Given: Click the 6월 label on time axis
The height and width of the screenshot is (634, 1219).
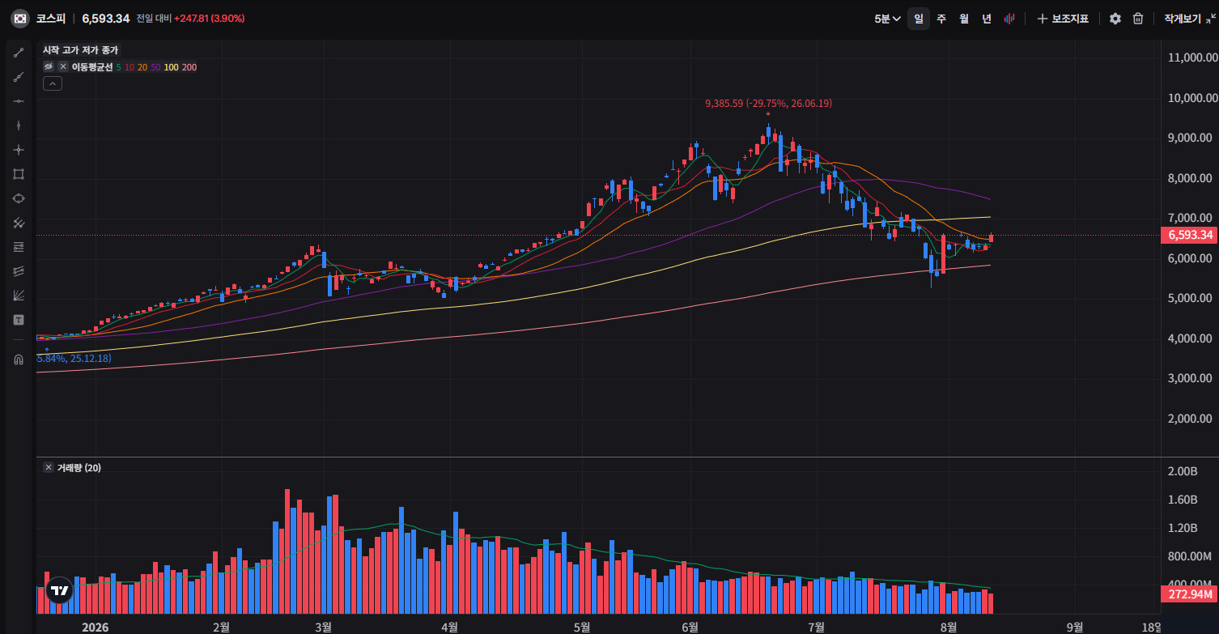Looking at the screenshot, I should tap(690, 627).
